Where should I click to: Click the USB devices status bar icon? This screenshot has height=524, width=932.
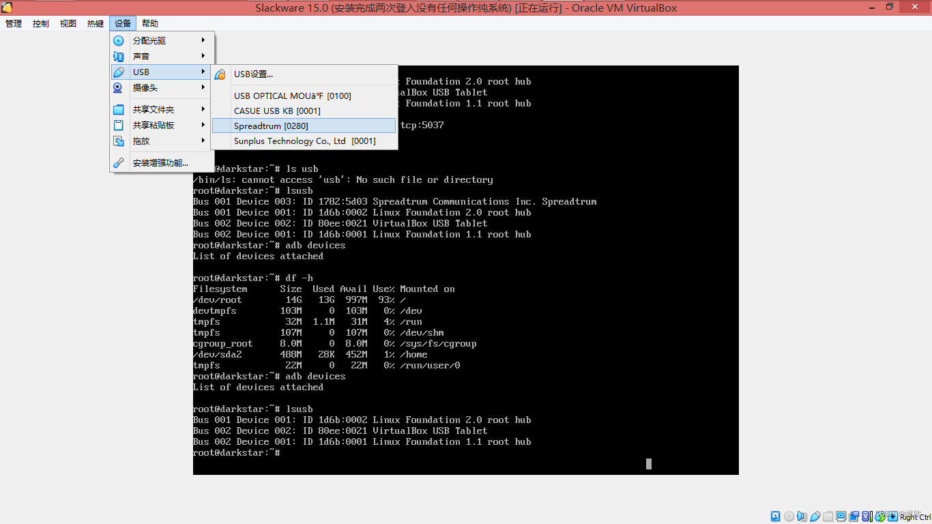[815, 516]
